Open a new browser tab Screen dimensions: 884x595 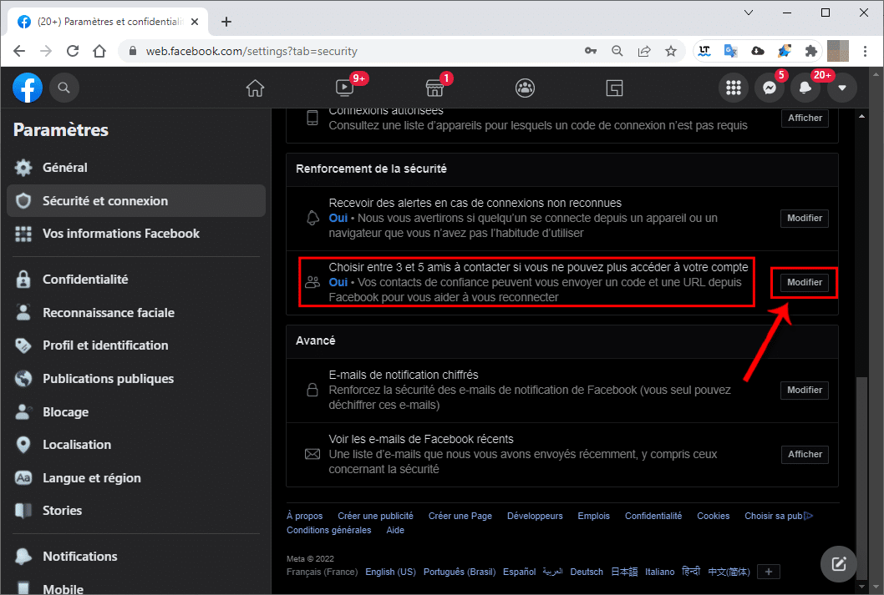226,22
